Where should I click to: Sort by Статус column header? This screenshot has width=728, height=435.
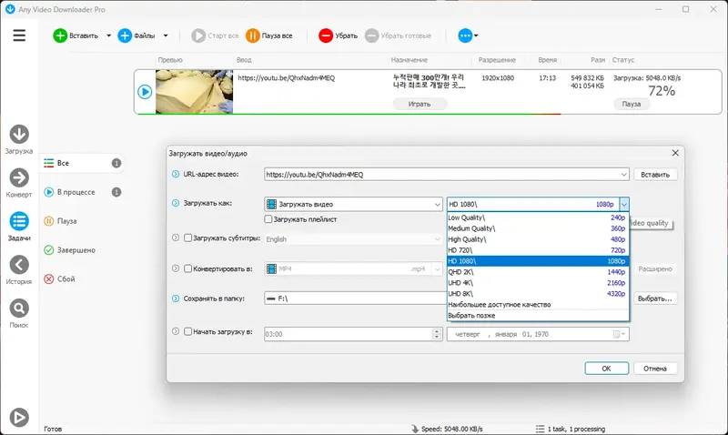pos(623,60)
